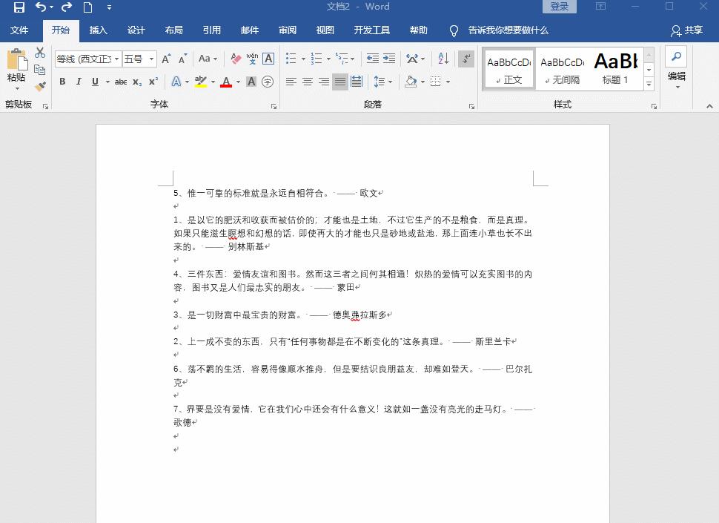This screenshot has height=523, width=719.
Task: Click the 登录 sign-in button
Action: [x=559, y=6]
